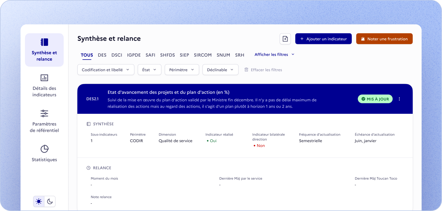Image resolution: width=442 pixels, height=211 pixels.
Task: Select the SIRCOM tab
Action: click(203, 55)
